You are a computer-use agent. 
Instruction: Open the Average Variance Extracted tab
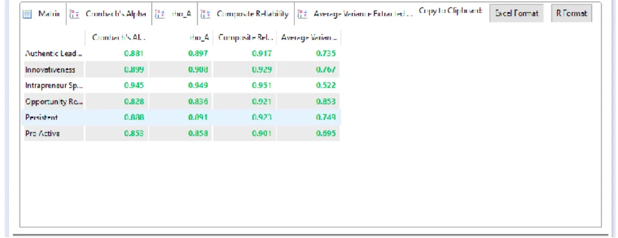pyautogui.click(x=355, y=14)
